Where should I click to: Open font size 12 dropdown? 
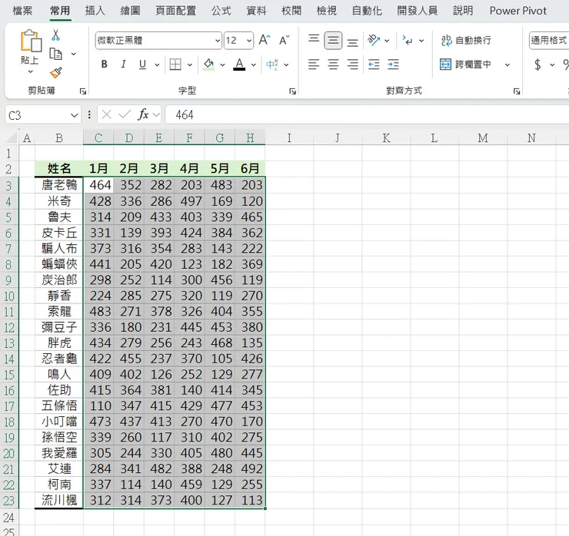(x=249, y=41)
